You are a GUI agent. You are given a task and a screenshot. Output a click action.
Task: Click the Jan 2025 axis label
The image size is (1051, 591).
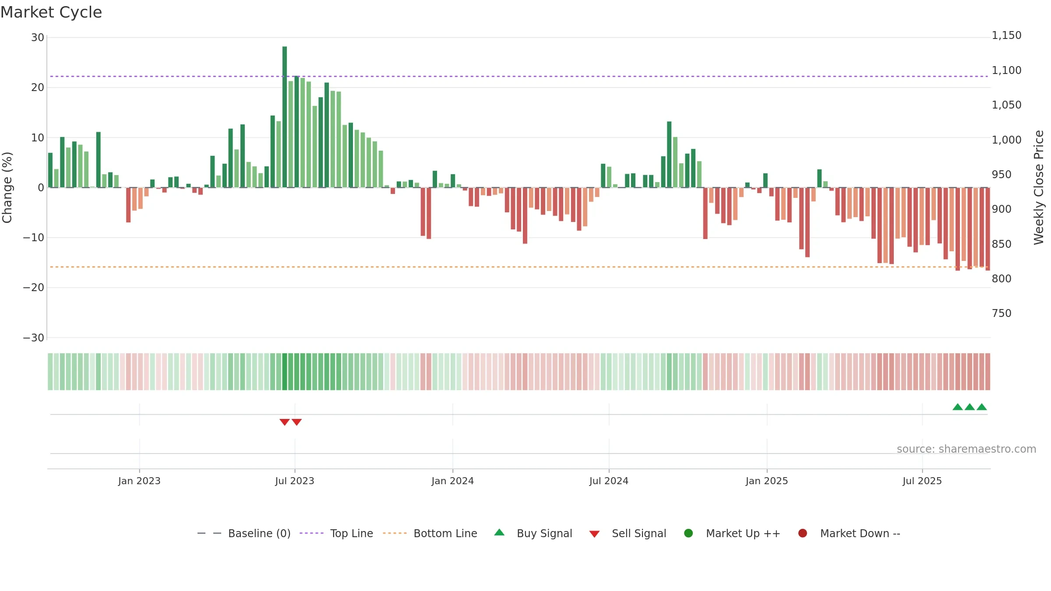[x=767, y=481]
